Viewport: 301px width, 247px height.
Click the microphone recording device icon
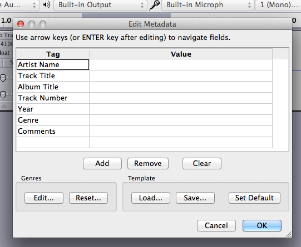[155, 5]
